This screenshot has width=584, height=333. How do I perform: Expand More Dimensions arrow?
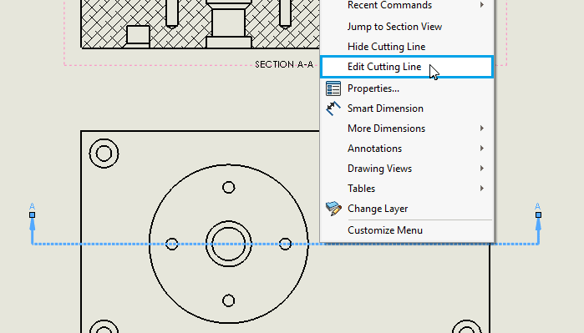482,129
